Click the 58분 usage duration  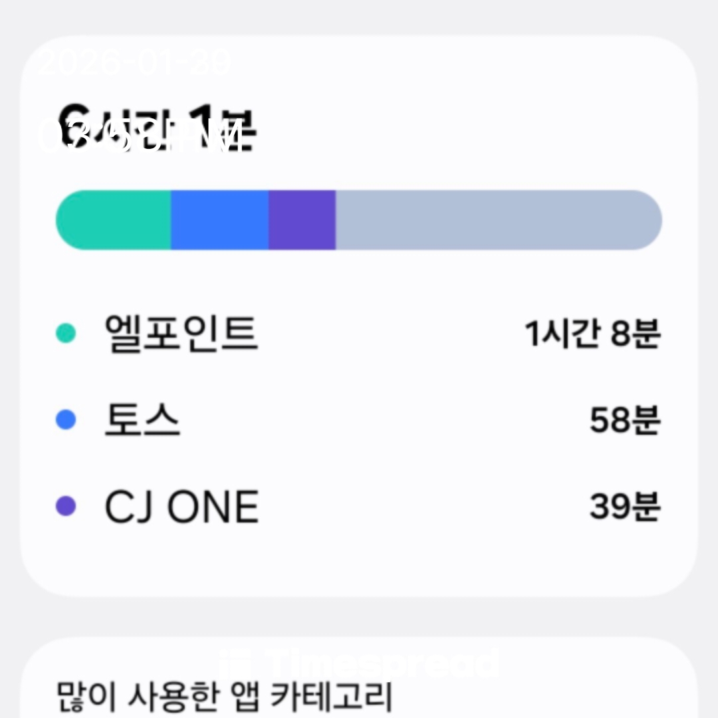tap(624, 421)
